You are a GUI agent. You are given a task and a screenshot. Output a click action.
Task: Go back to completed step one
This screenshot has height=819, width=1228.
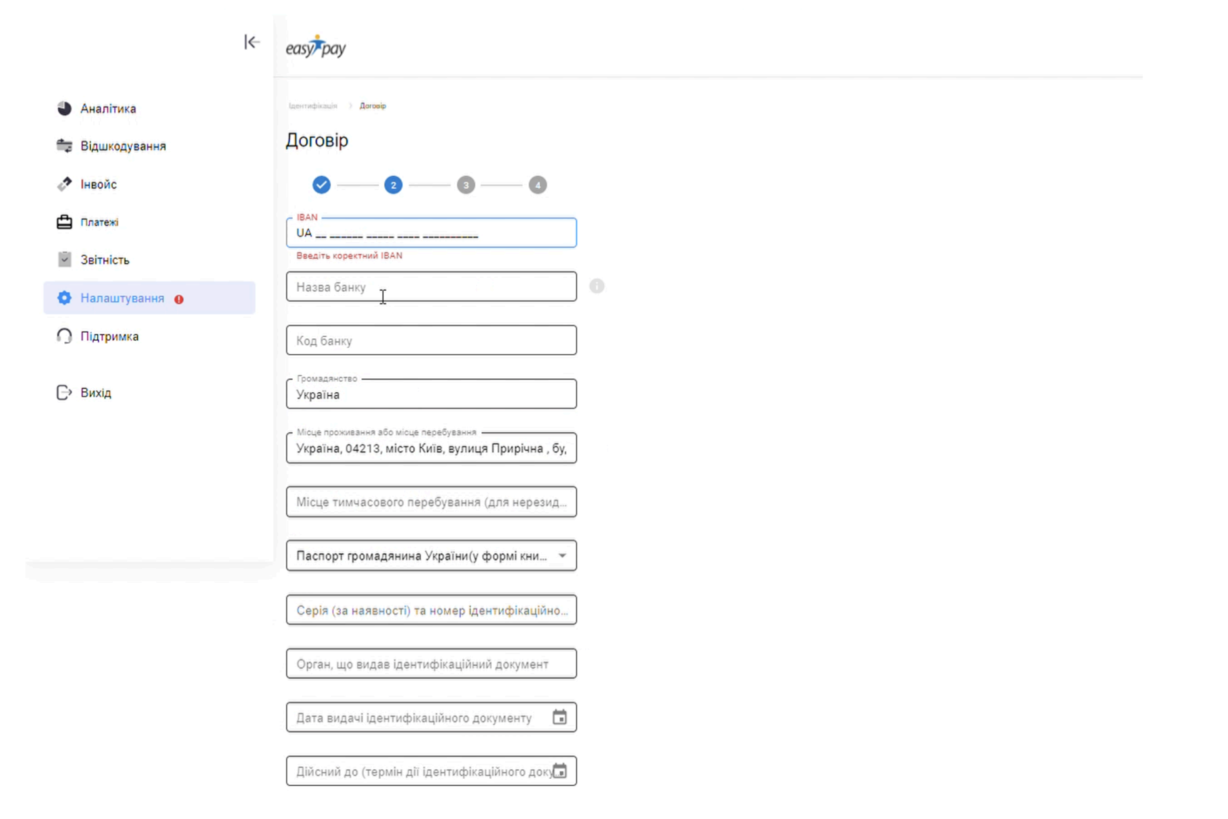(322, 185)
